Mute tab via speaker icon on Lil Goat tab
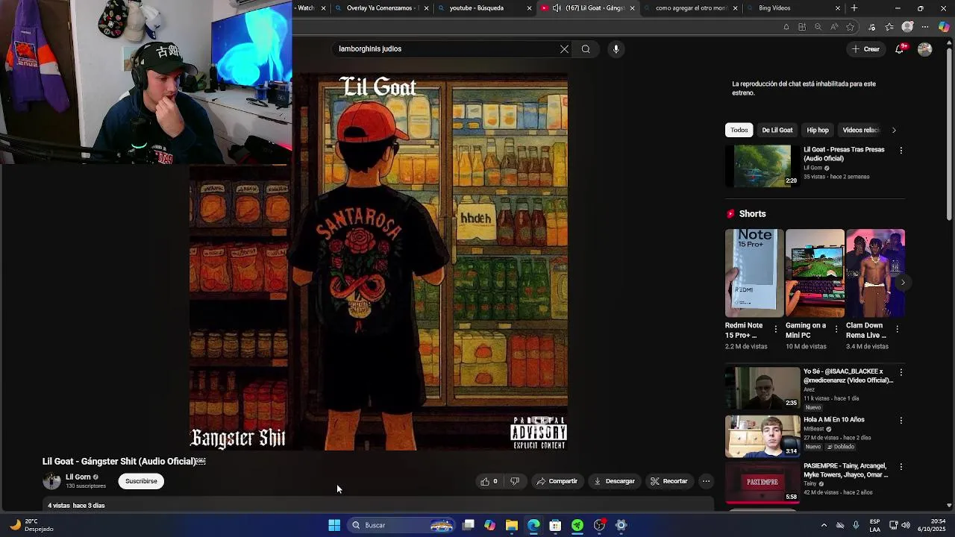Image resolution: width=955 pixels, height=537 pixels. coord(557,8)
